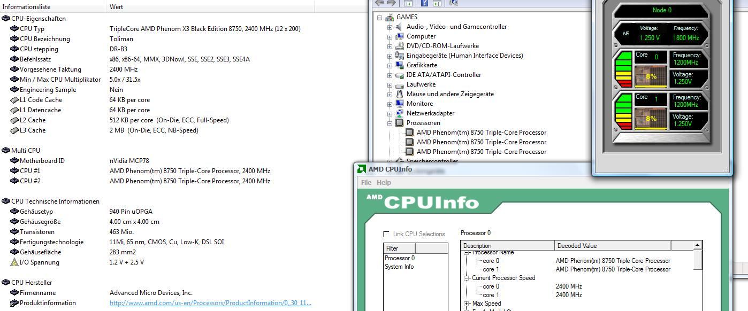
Task: Click the Prozessoren chip icon
Action: point(399,123)
